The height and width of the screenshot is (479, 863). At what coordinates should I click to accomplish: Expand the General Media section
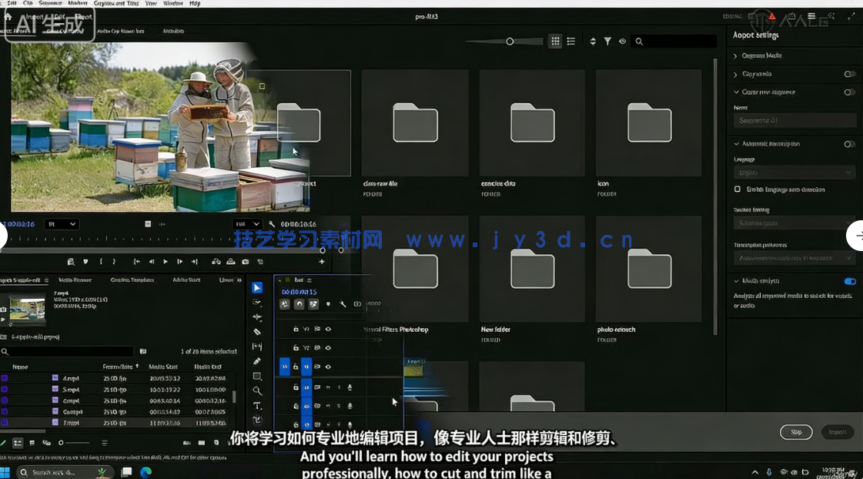(754, 55)
